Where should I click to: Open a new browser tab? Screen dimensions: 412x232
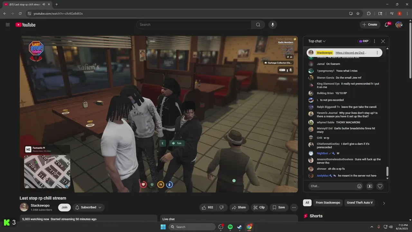[57, 5]
